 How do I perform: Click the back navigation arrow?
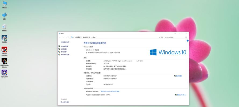pos(60,37)
